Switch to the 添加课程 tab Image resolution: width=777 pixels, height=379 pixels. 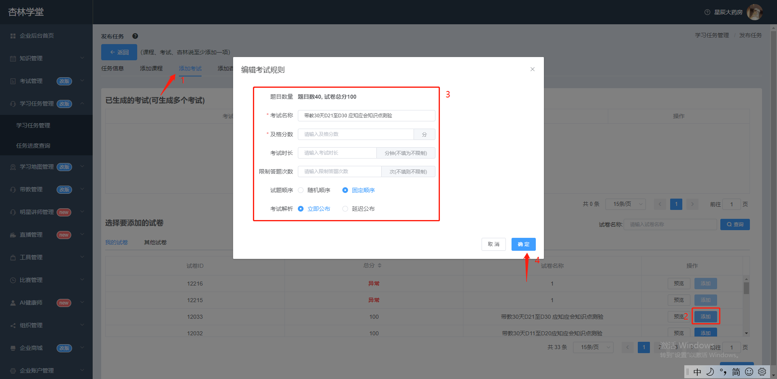pyautogui.click(x=151, y=69)
